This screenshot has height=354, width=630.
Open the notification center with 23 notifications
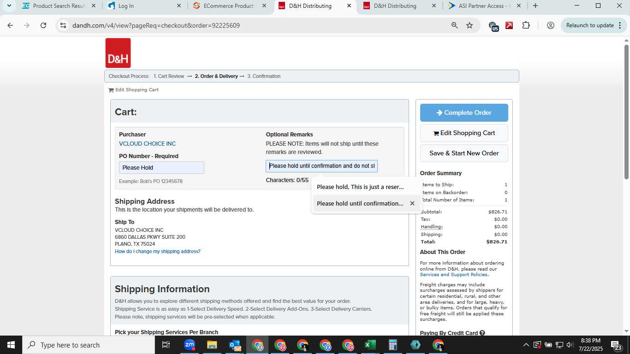click(x=617, y=345)
